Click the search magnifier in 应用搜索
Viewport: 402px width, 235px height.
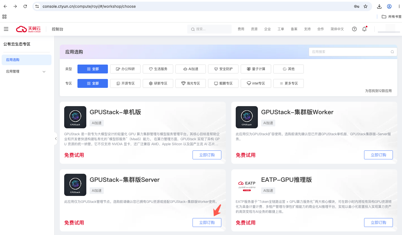coord(392,52)
